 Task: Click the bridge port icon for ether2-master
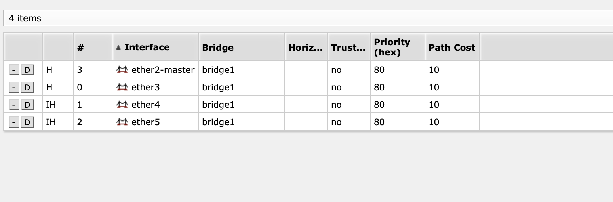[122, 70]
